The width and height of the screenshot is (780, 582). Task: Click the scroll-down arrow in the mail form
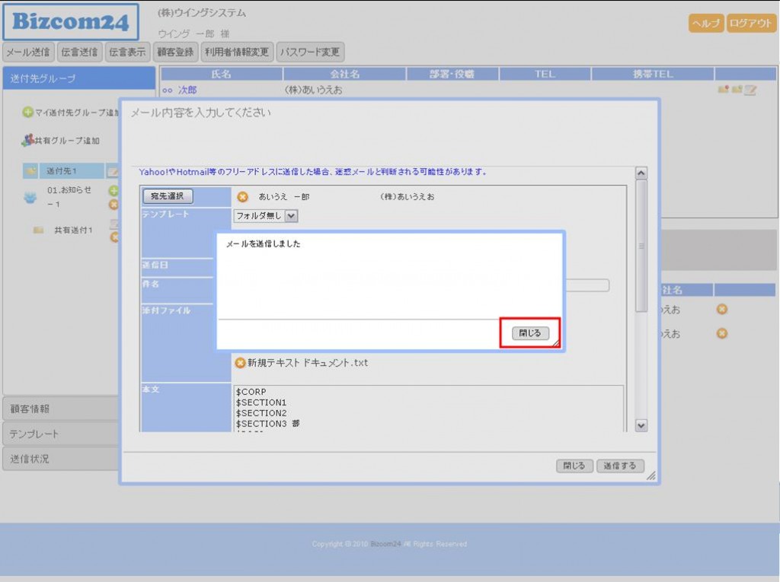pos(641,426)
